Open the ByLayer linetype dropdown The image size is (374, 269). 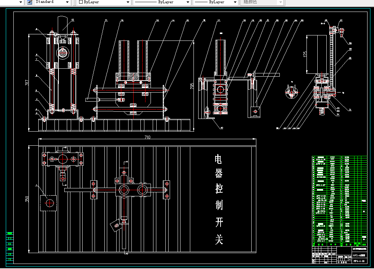pyautogui.click(x=161, y=2)
